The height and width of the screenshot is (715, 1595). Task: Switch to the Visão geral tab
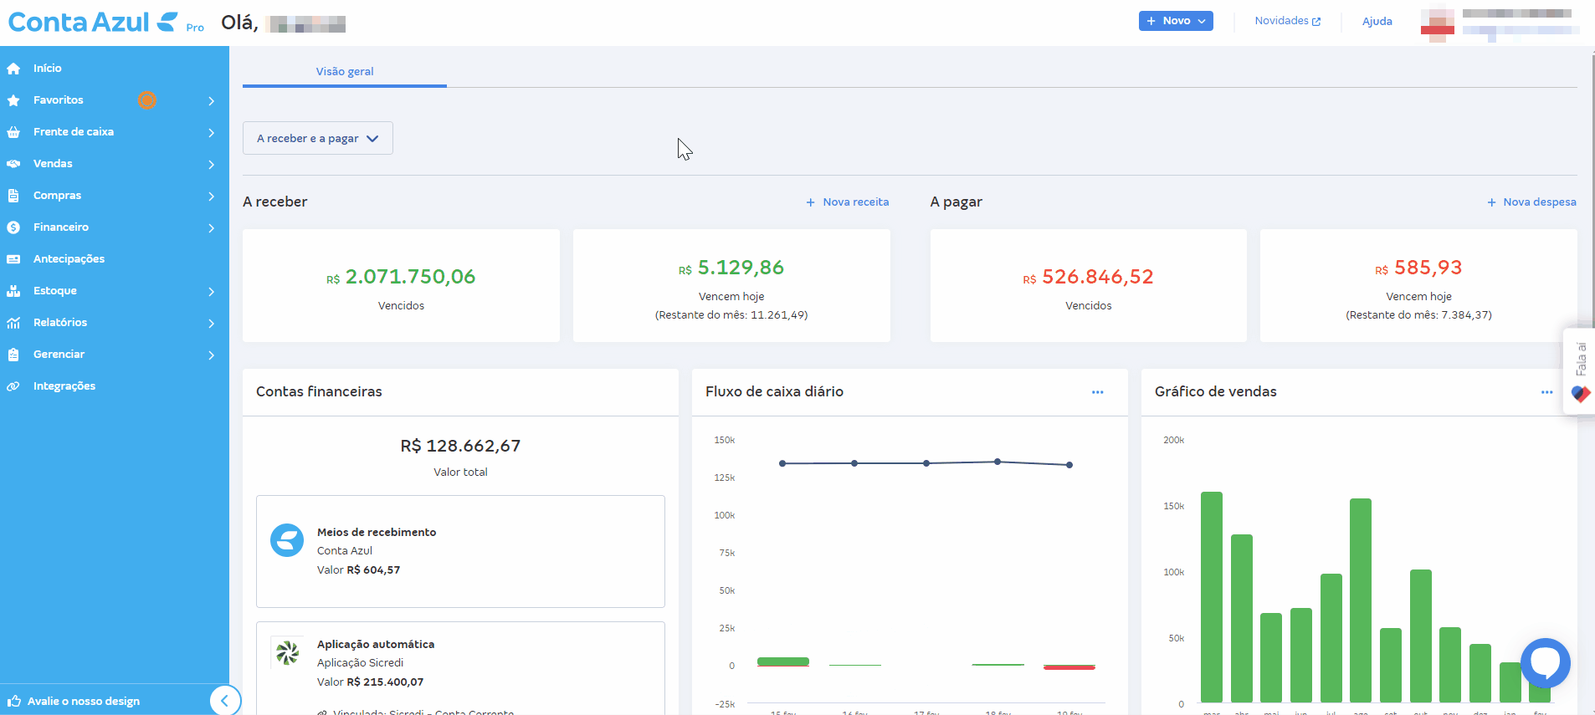coord(345,72)
